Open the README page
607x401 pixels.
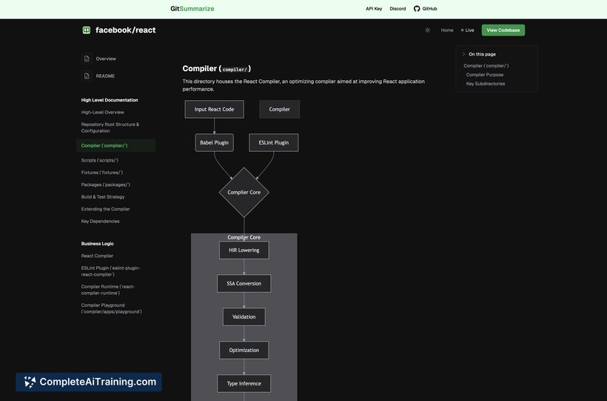pos(105,76)
